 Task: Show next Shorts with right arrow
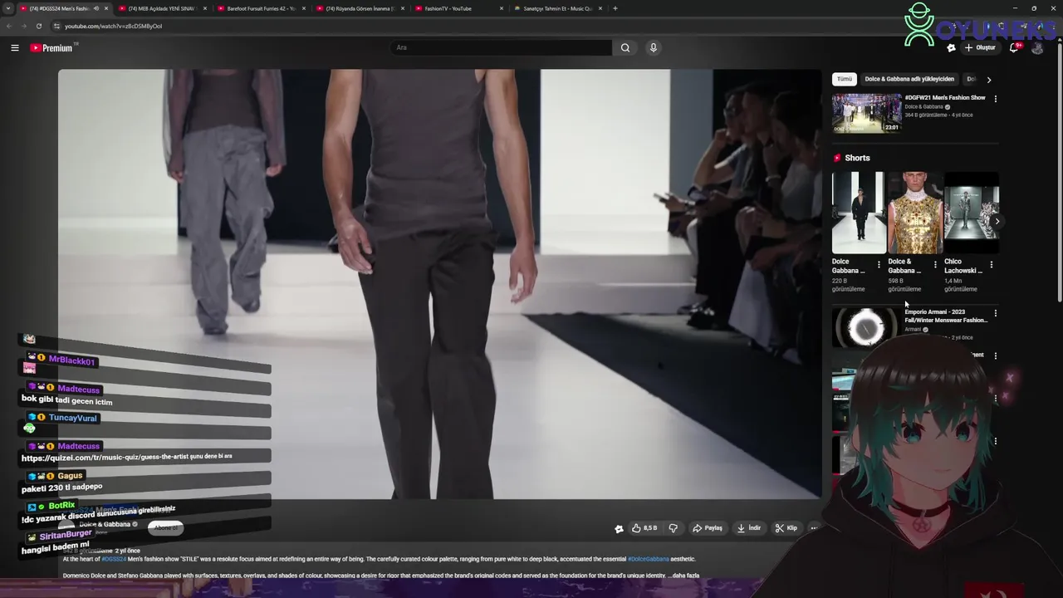(997, 221)
